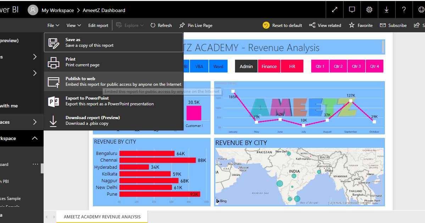Image resolution: width=425 pixels, height=223 pixels.
Task: Open the Bing link on the map visual
Action: (x=222, y=201)
